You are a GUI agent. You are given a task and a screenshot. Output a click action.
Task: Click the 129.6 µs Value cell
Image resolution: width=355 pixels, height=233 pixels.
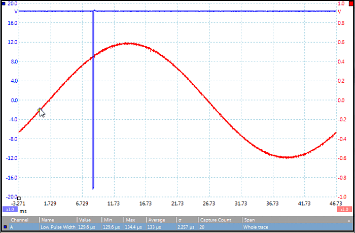87,227
